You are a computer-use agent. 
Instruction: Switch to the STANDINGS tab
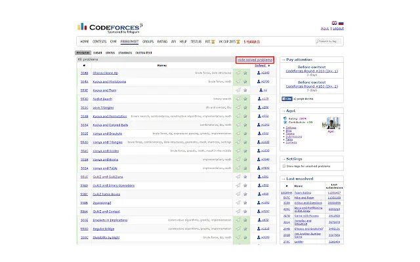(125, 52)
